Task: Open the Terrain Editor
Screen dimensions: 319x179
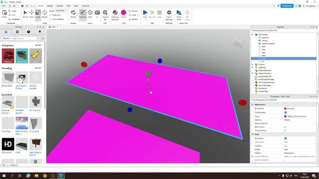Action: [73, 14]
